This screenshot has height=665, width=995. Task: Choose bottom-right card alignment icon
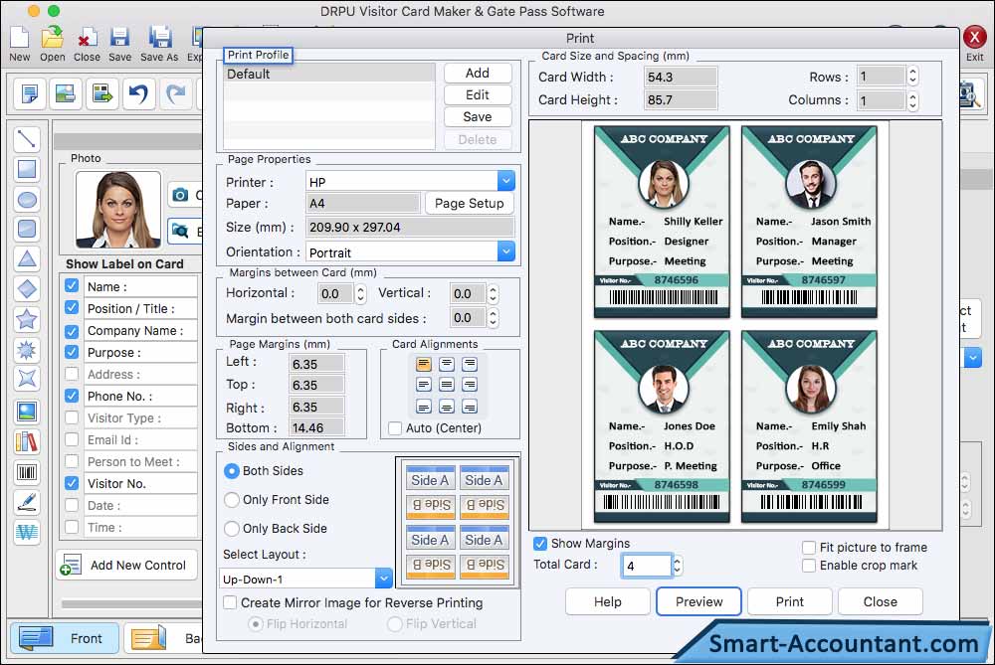pyautogui.click(x=470, y=407)
